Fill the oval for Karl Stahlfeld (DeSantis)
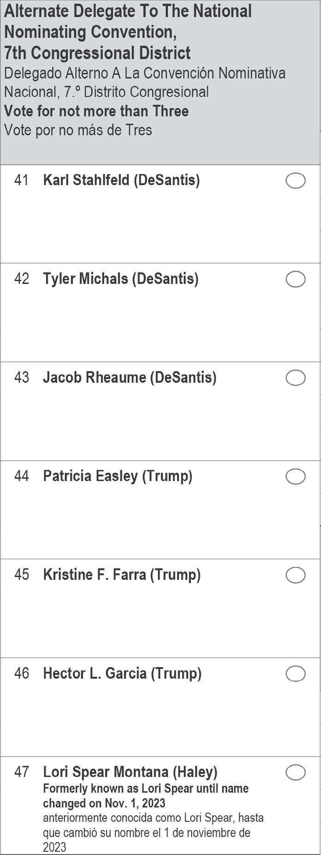This screenshot has width=321, height=855. (296, 181)
